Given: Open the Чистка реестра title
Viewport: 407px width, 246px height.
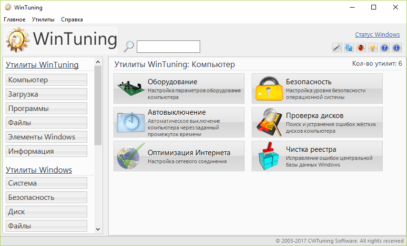Looking at the screenshot, I should point(311,149).
